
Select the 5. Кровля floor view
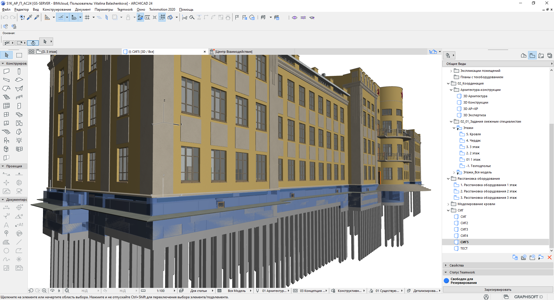473,134
